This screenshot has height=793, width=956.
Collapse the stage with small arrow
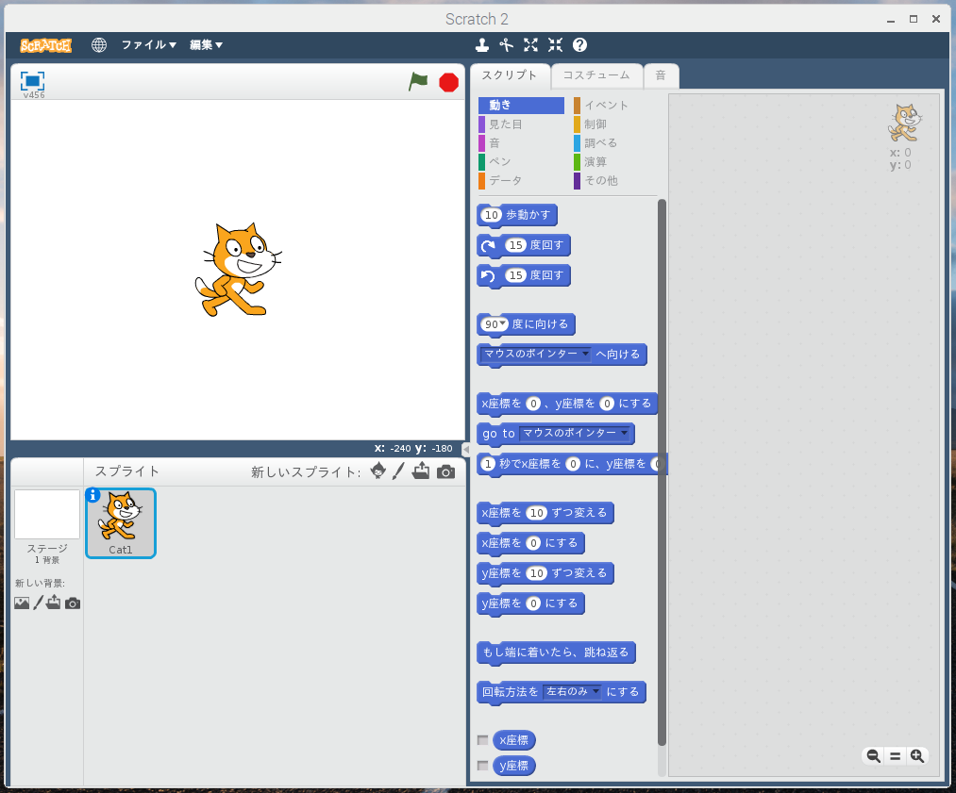pyautogui.click(x=466, y=450)
